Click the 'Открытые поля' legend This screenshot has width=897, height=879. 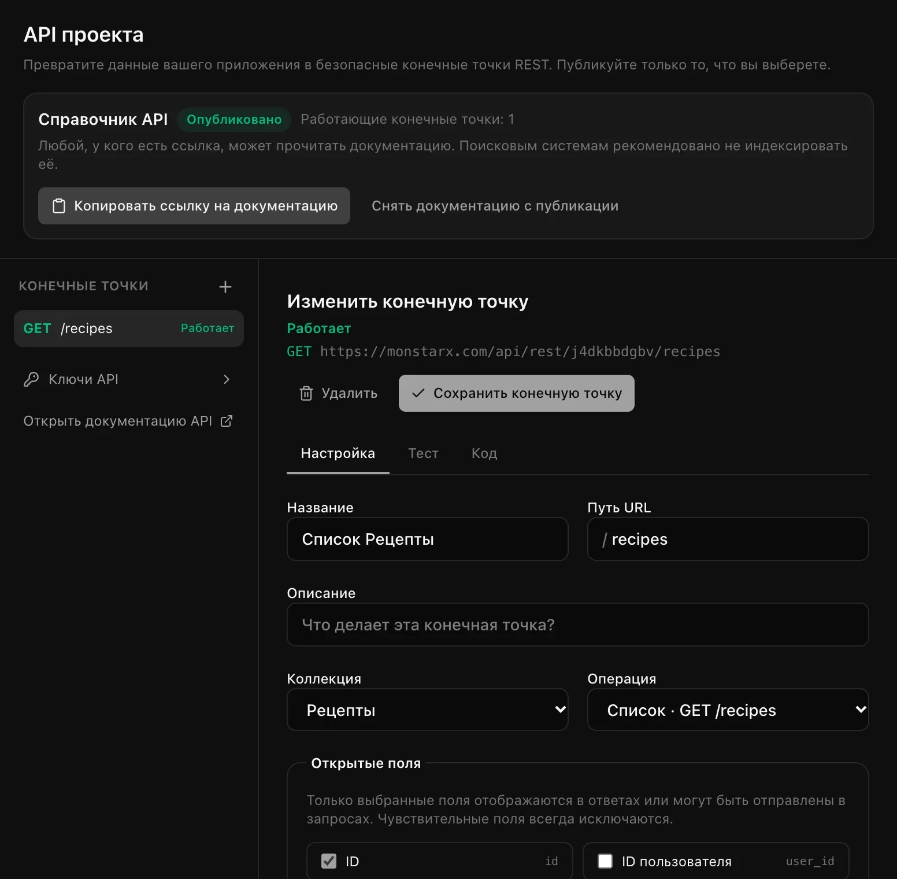tap(366, 763)
